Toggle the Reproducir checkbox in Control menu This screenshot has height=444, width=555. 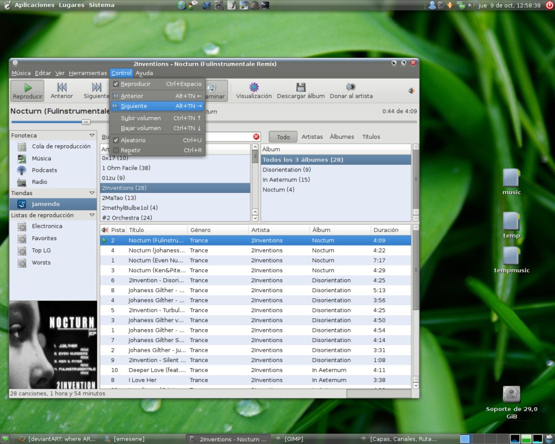(116, 84)
